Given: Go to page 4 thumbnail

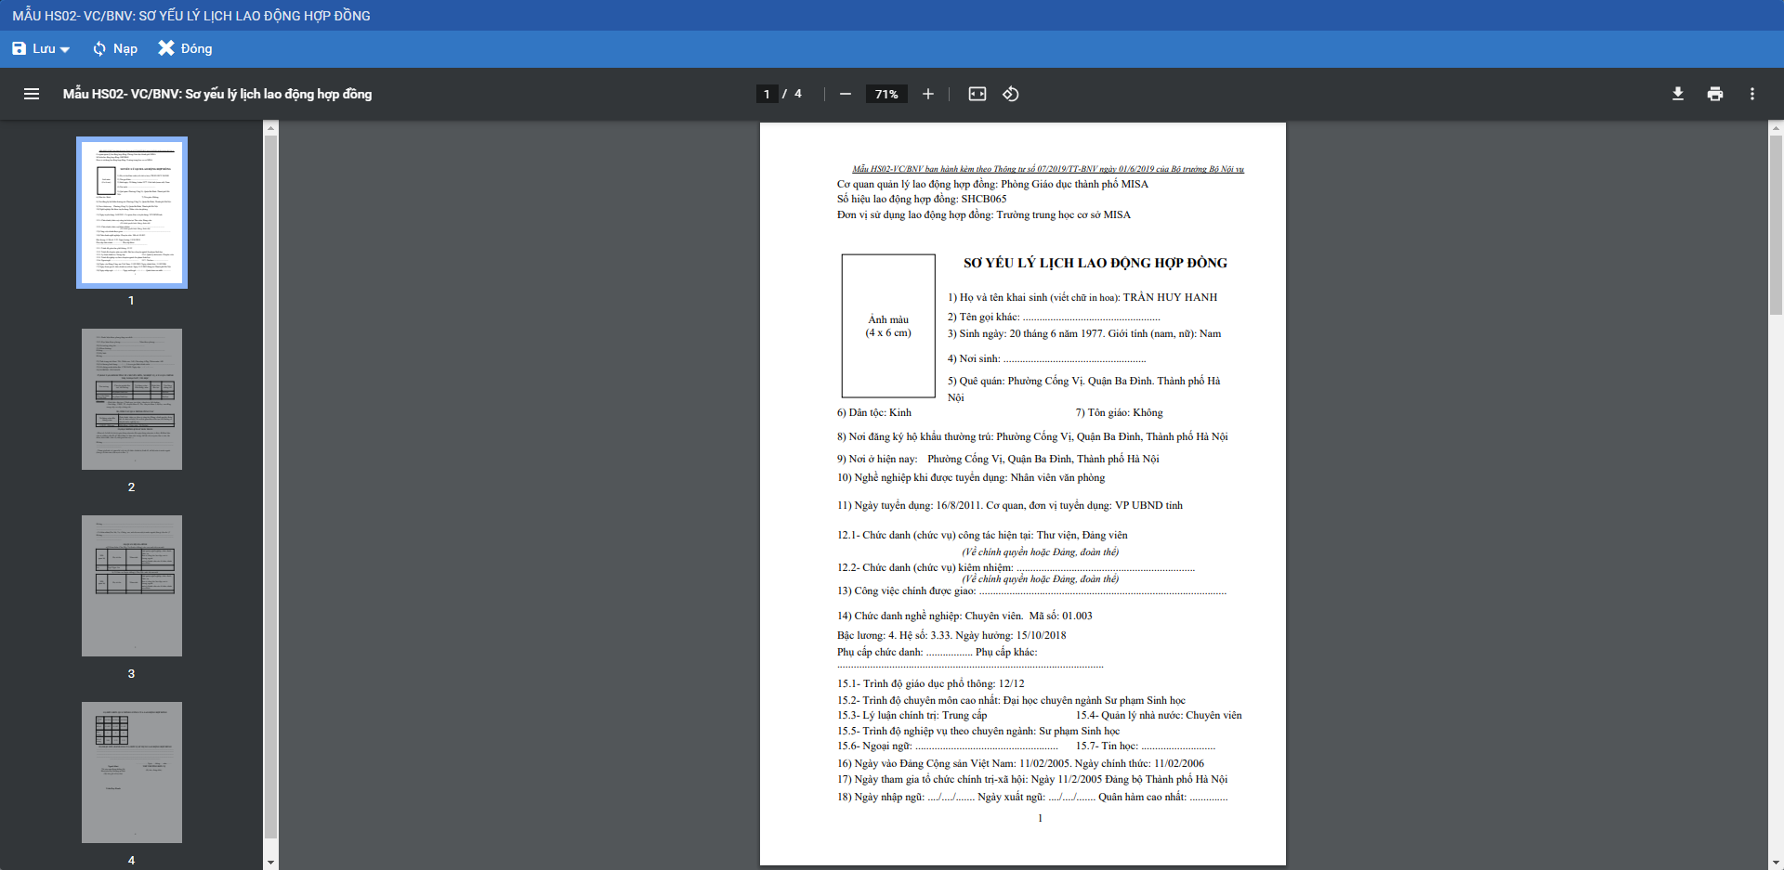Looking at the screenshot, I should 132,773.
